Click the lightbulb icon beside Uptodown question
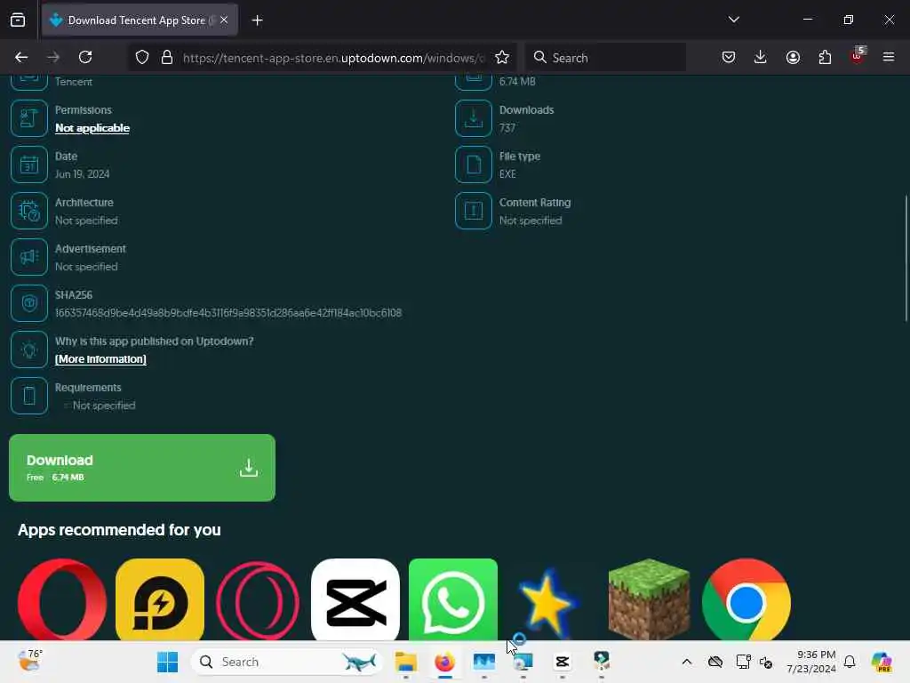The width and height of the screenshot is (910, 683). click(x=29, y=350)
